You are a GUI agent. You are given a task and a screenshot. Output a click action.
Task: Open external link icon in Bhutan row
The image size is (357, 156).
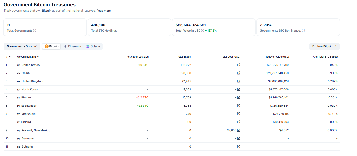239,97
